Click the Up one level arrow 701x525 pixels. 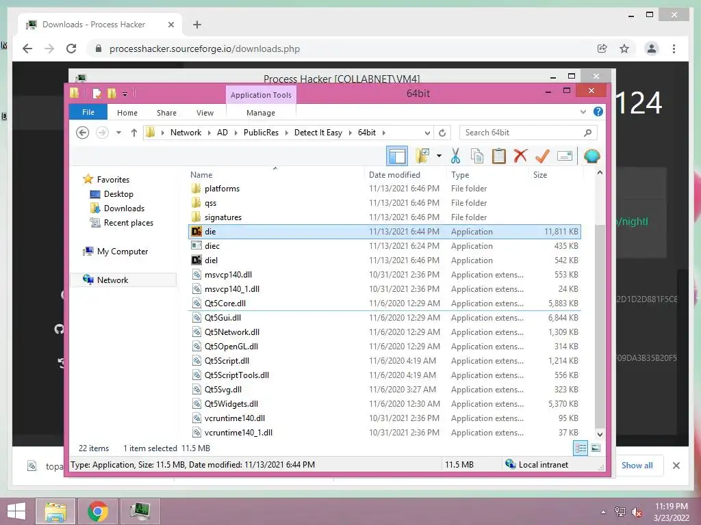point(133,133)
